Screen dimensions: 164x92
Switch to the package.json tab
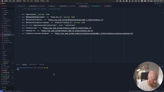click(96, 6)
